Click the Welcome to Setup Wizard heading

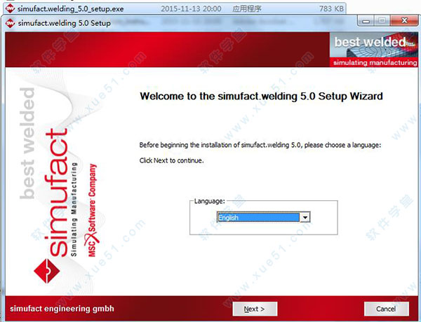pyautogui.click(x=262, y=96)
